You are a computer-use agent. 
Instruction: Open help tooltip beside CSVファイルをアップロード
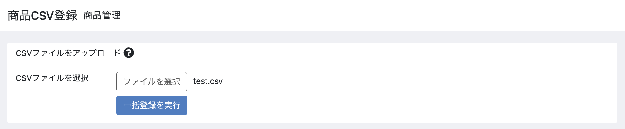pos(128,53)
